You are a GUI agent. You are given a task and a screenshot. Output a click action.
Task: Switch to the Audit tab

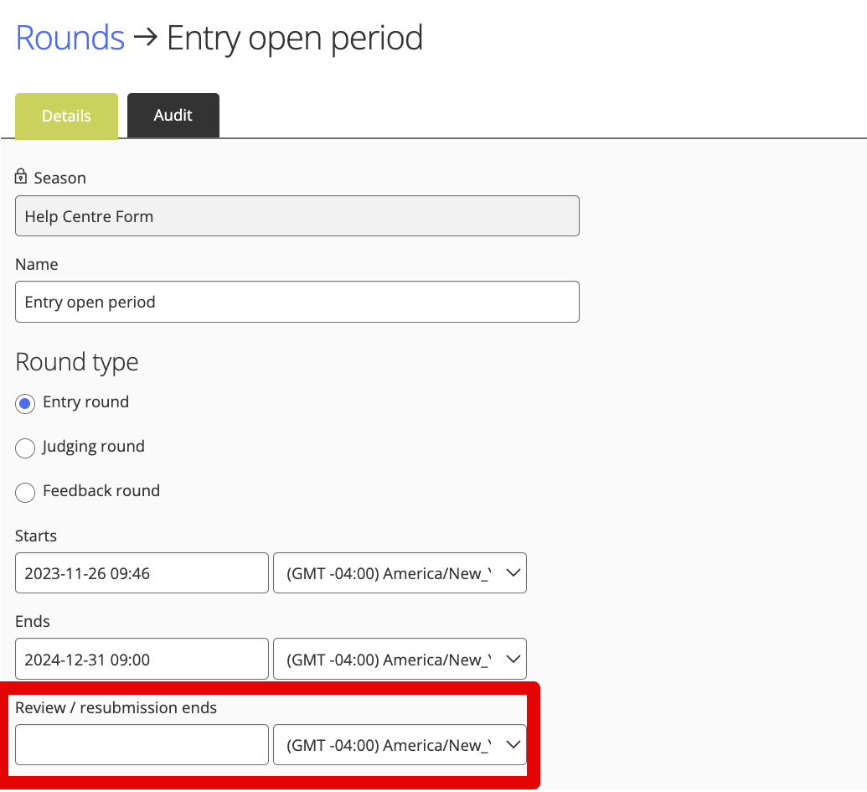point(173,115)
